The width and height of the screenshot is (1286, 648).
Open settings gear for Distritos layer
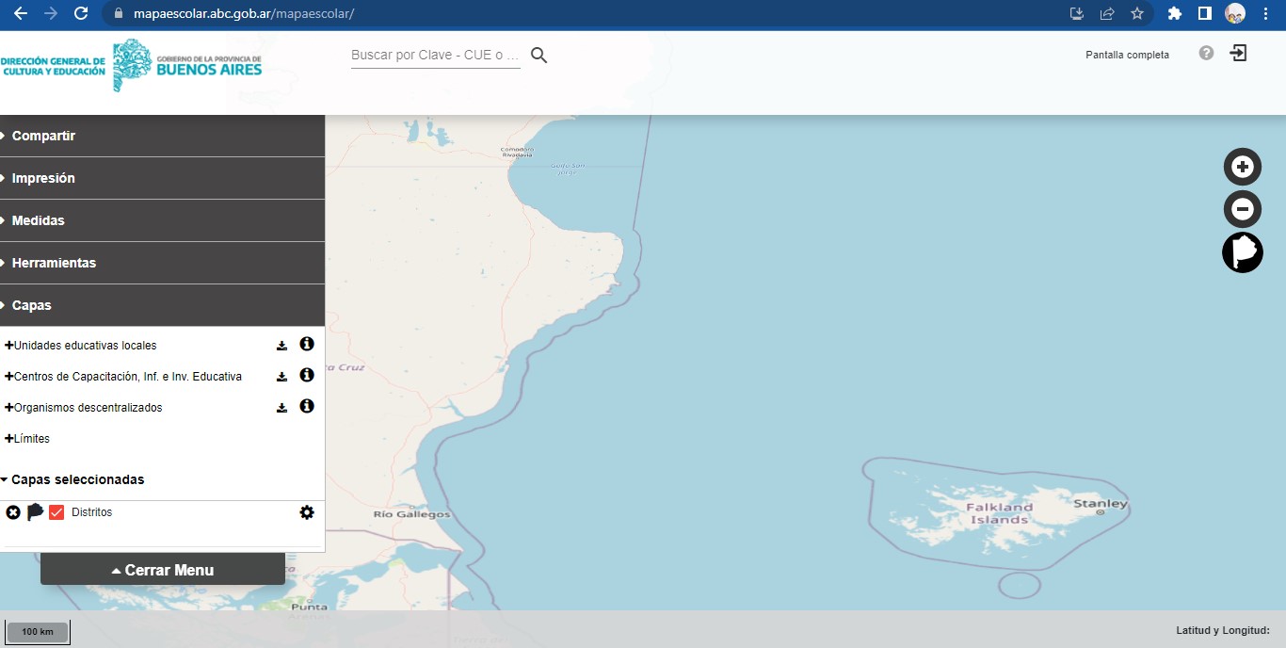click(x=306, y=512)
